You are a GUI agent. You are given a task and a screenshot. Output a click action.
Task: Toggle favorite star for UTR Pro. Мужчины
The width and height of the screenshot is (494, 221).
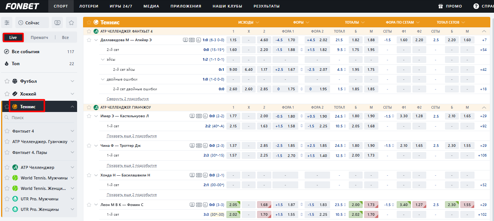[7, 199]
